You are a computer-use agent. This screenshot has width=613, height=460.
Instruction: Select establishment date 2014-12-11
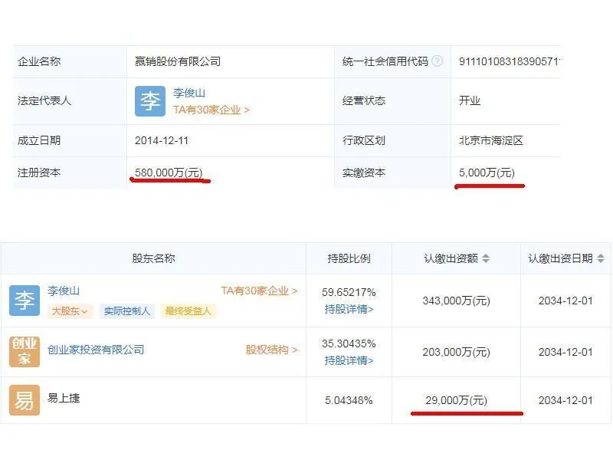pyautogui.click(x=162, y=140)
